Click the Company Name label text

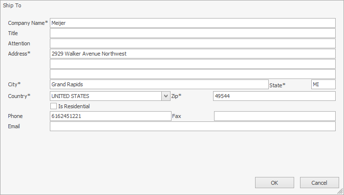(x=26, y=23)
